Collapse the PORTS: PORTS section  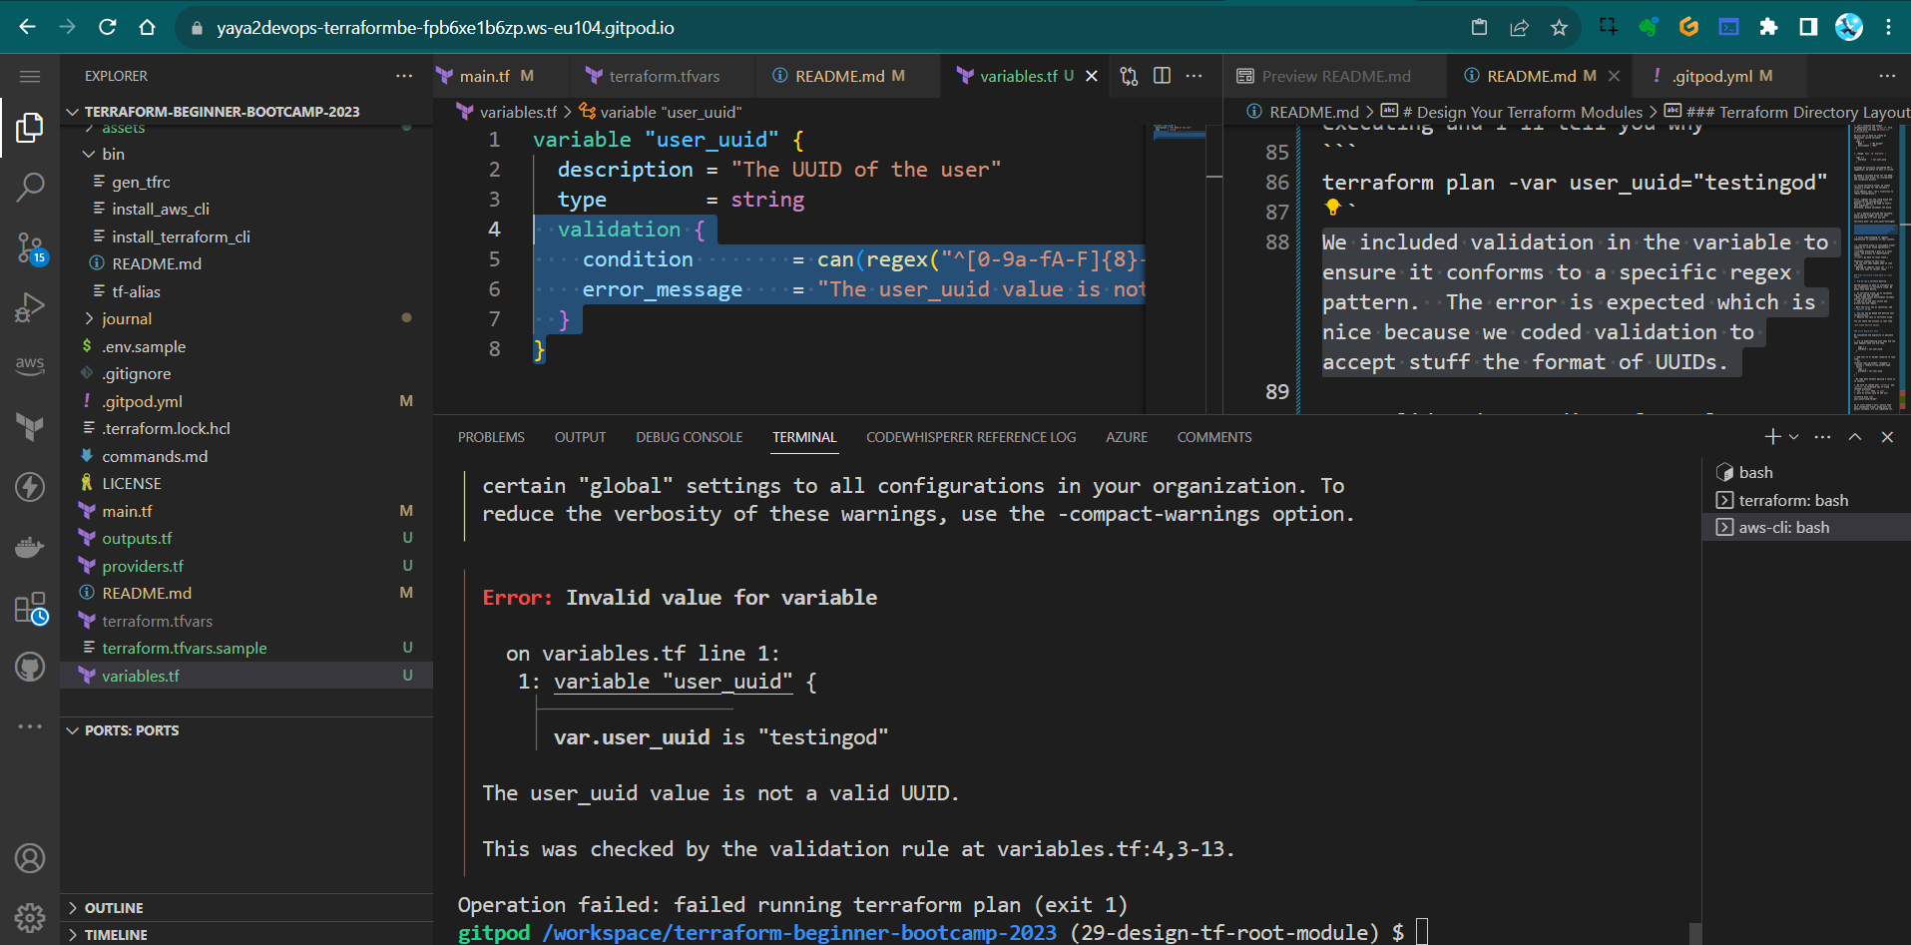point(131,730)
